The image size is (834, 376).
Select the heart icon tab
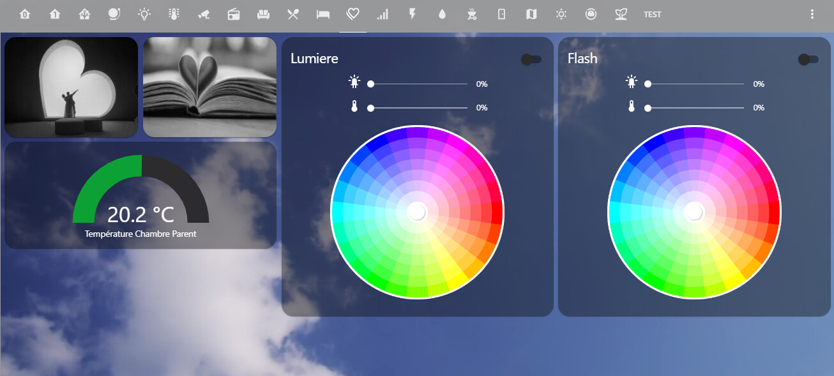point(353,14)
